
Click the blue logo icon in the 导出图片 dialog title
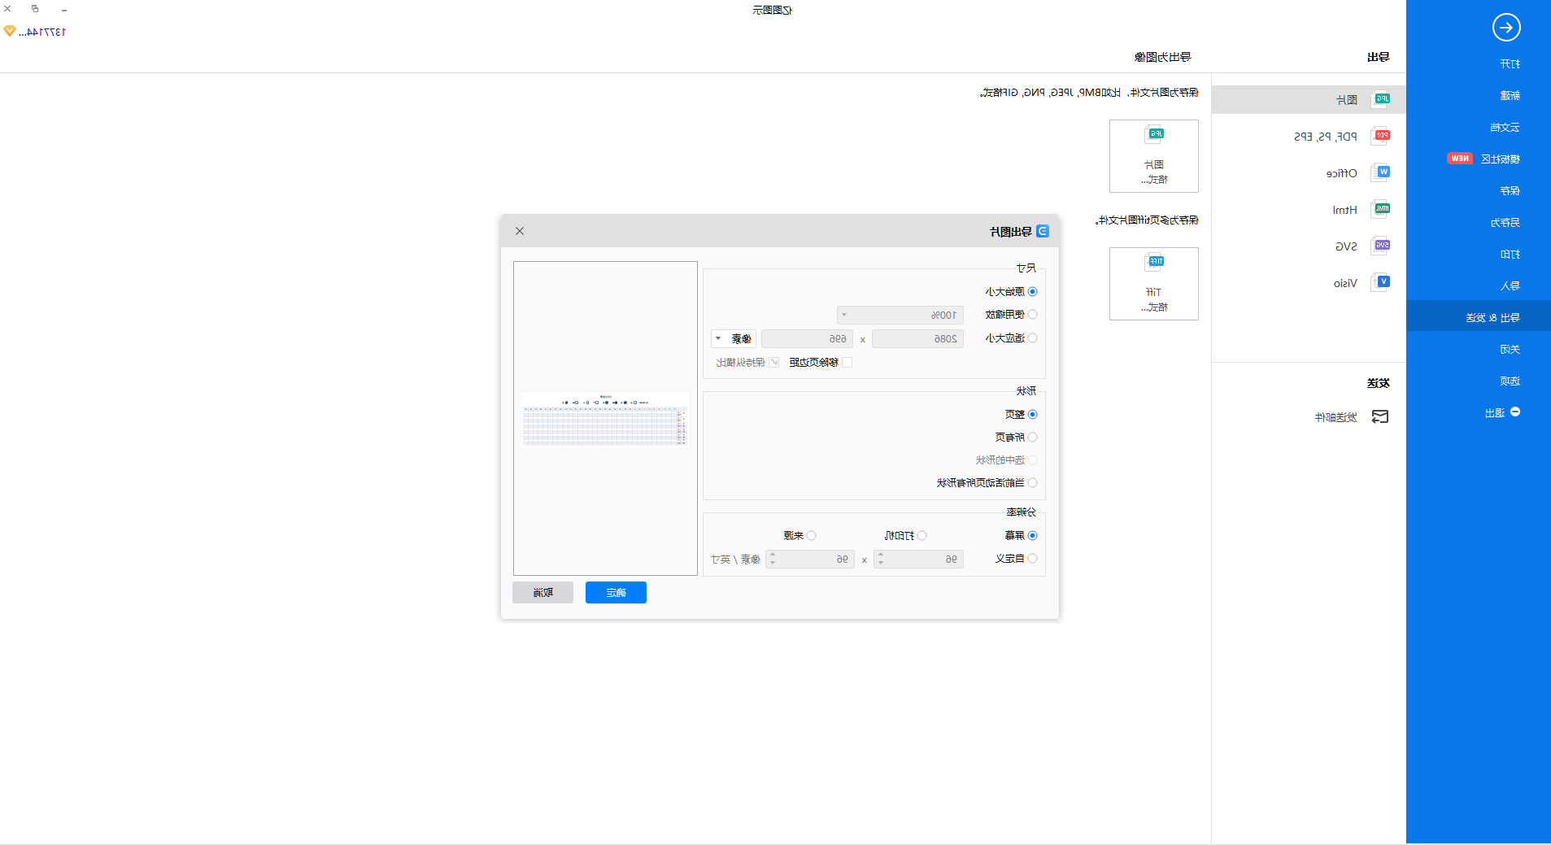click(x=1043, y=231)
